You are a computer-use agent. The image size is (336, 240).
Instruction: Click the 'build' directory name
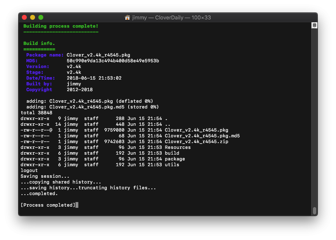pyautogui.click(x=172, y=153)
